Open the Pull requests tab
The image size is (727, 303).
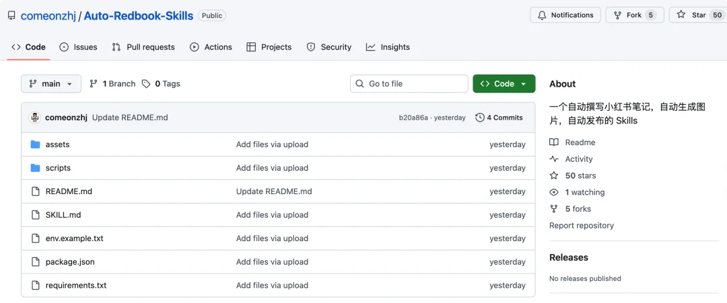click(x=143, y=47)
